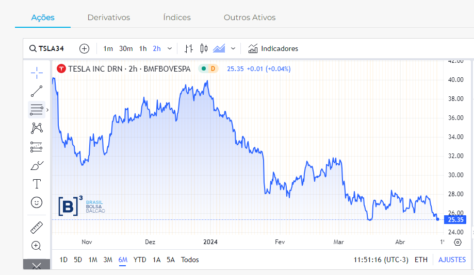Open timezone menu at 11:51:16 (UTC-3)
Image resolution: width=474 pixels, height=275 pixels.
(381, 260)
